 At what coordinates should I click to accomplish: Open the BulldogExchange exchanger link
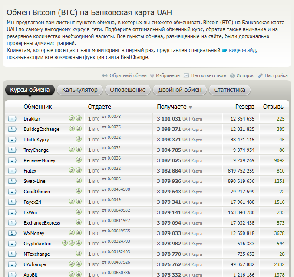pos(42,129)
